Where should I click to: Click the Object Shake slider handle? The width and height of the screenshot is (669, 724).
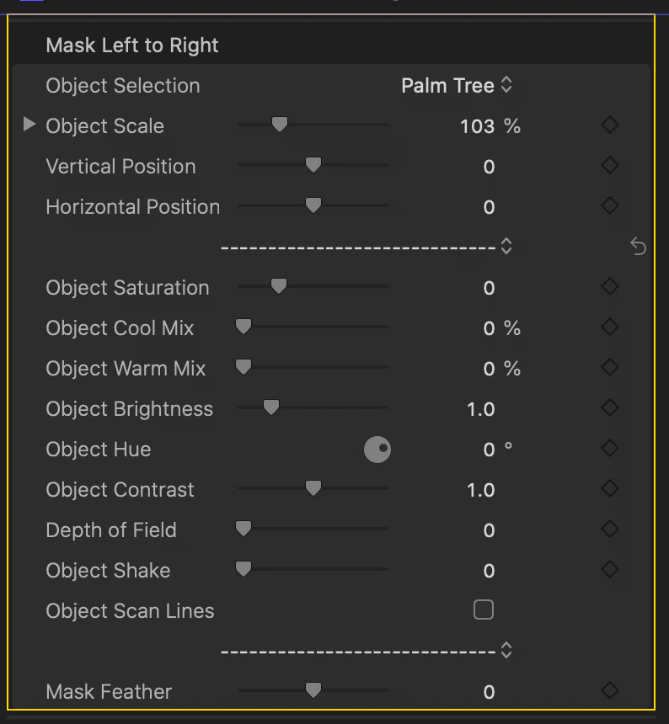tap(244, 569)
